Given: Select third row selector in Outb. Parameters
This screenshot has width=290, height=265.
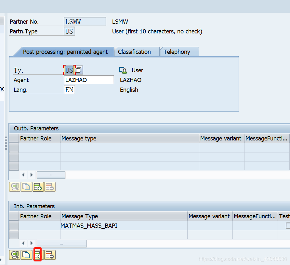Looking at the screenshot, I should click(x=14, y=166).
